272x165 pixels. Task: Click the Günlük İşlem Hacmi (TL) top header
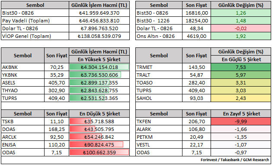click(x=99, y=5)
